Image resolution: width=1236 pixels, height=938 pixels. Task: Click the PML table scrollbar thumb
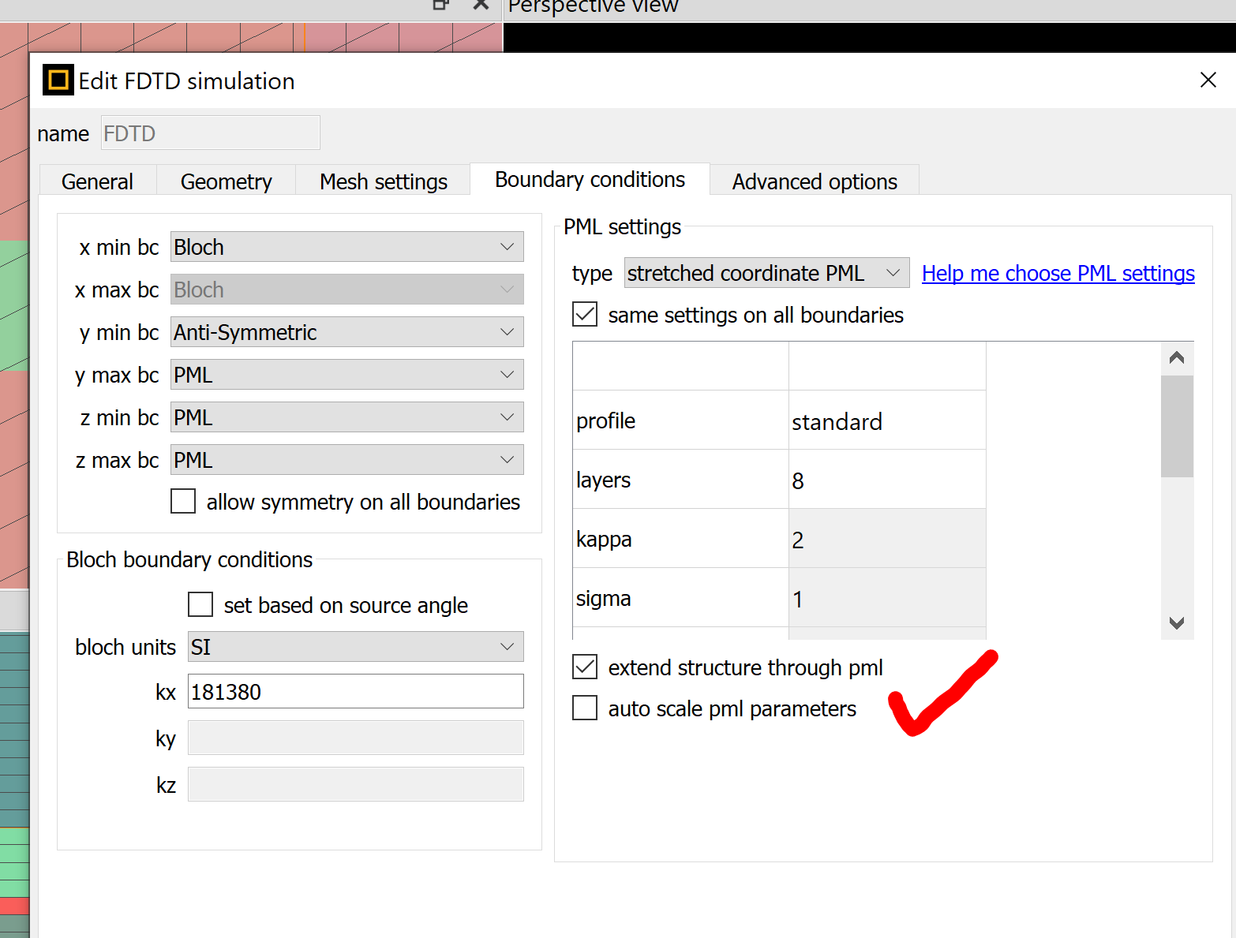(1176, 426)
